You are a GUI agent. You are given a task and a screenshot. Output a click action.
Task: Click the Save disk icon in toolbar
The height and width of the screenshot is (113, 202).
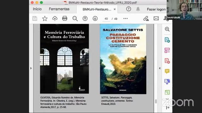click(x=35, y=19)
